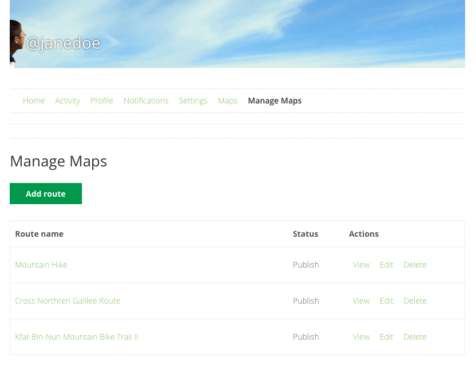Click the janedoe profile avatar photo
The image size is (476, 370).
[16, 41]
